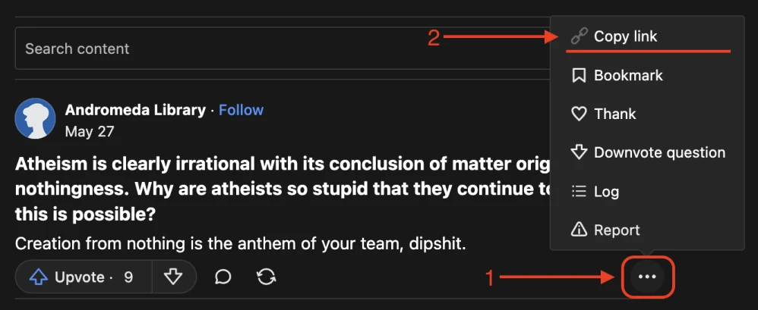Screen dimensions: 758x310
Task: Open the comments speech bubble icon
Action: 223,277
